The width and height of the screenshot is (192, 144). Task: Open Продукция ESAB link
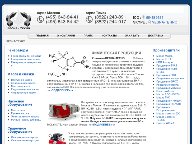point(167,66)
